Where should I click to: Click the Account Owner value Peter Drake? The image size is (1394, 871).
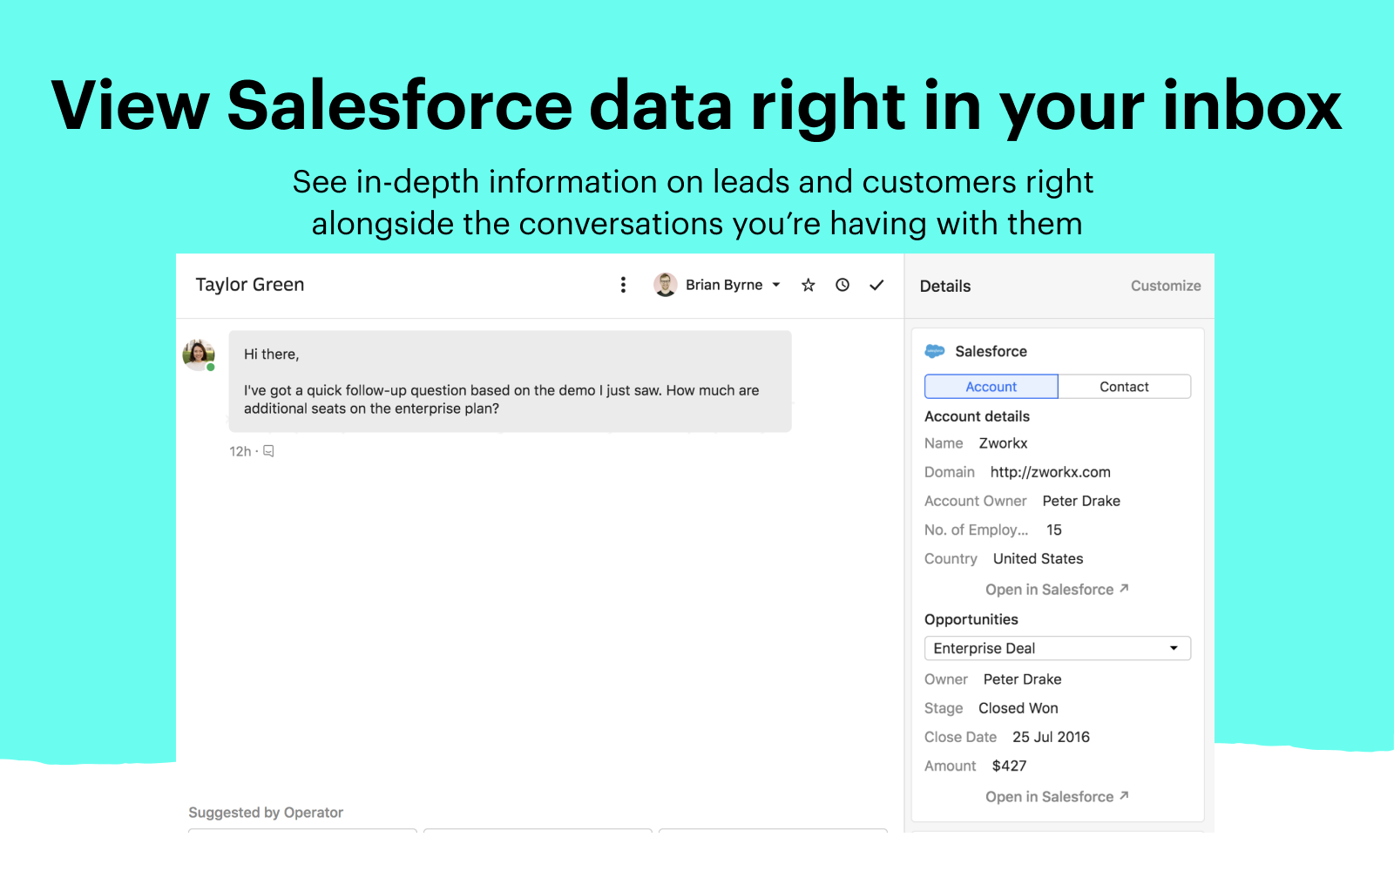point(1081,501)
